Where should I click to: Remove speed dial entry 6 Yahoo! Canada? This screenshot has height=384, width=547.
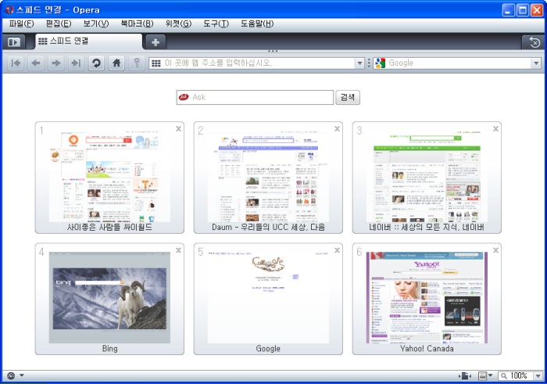tap(495, 250)
